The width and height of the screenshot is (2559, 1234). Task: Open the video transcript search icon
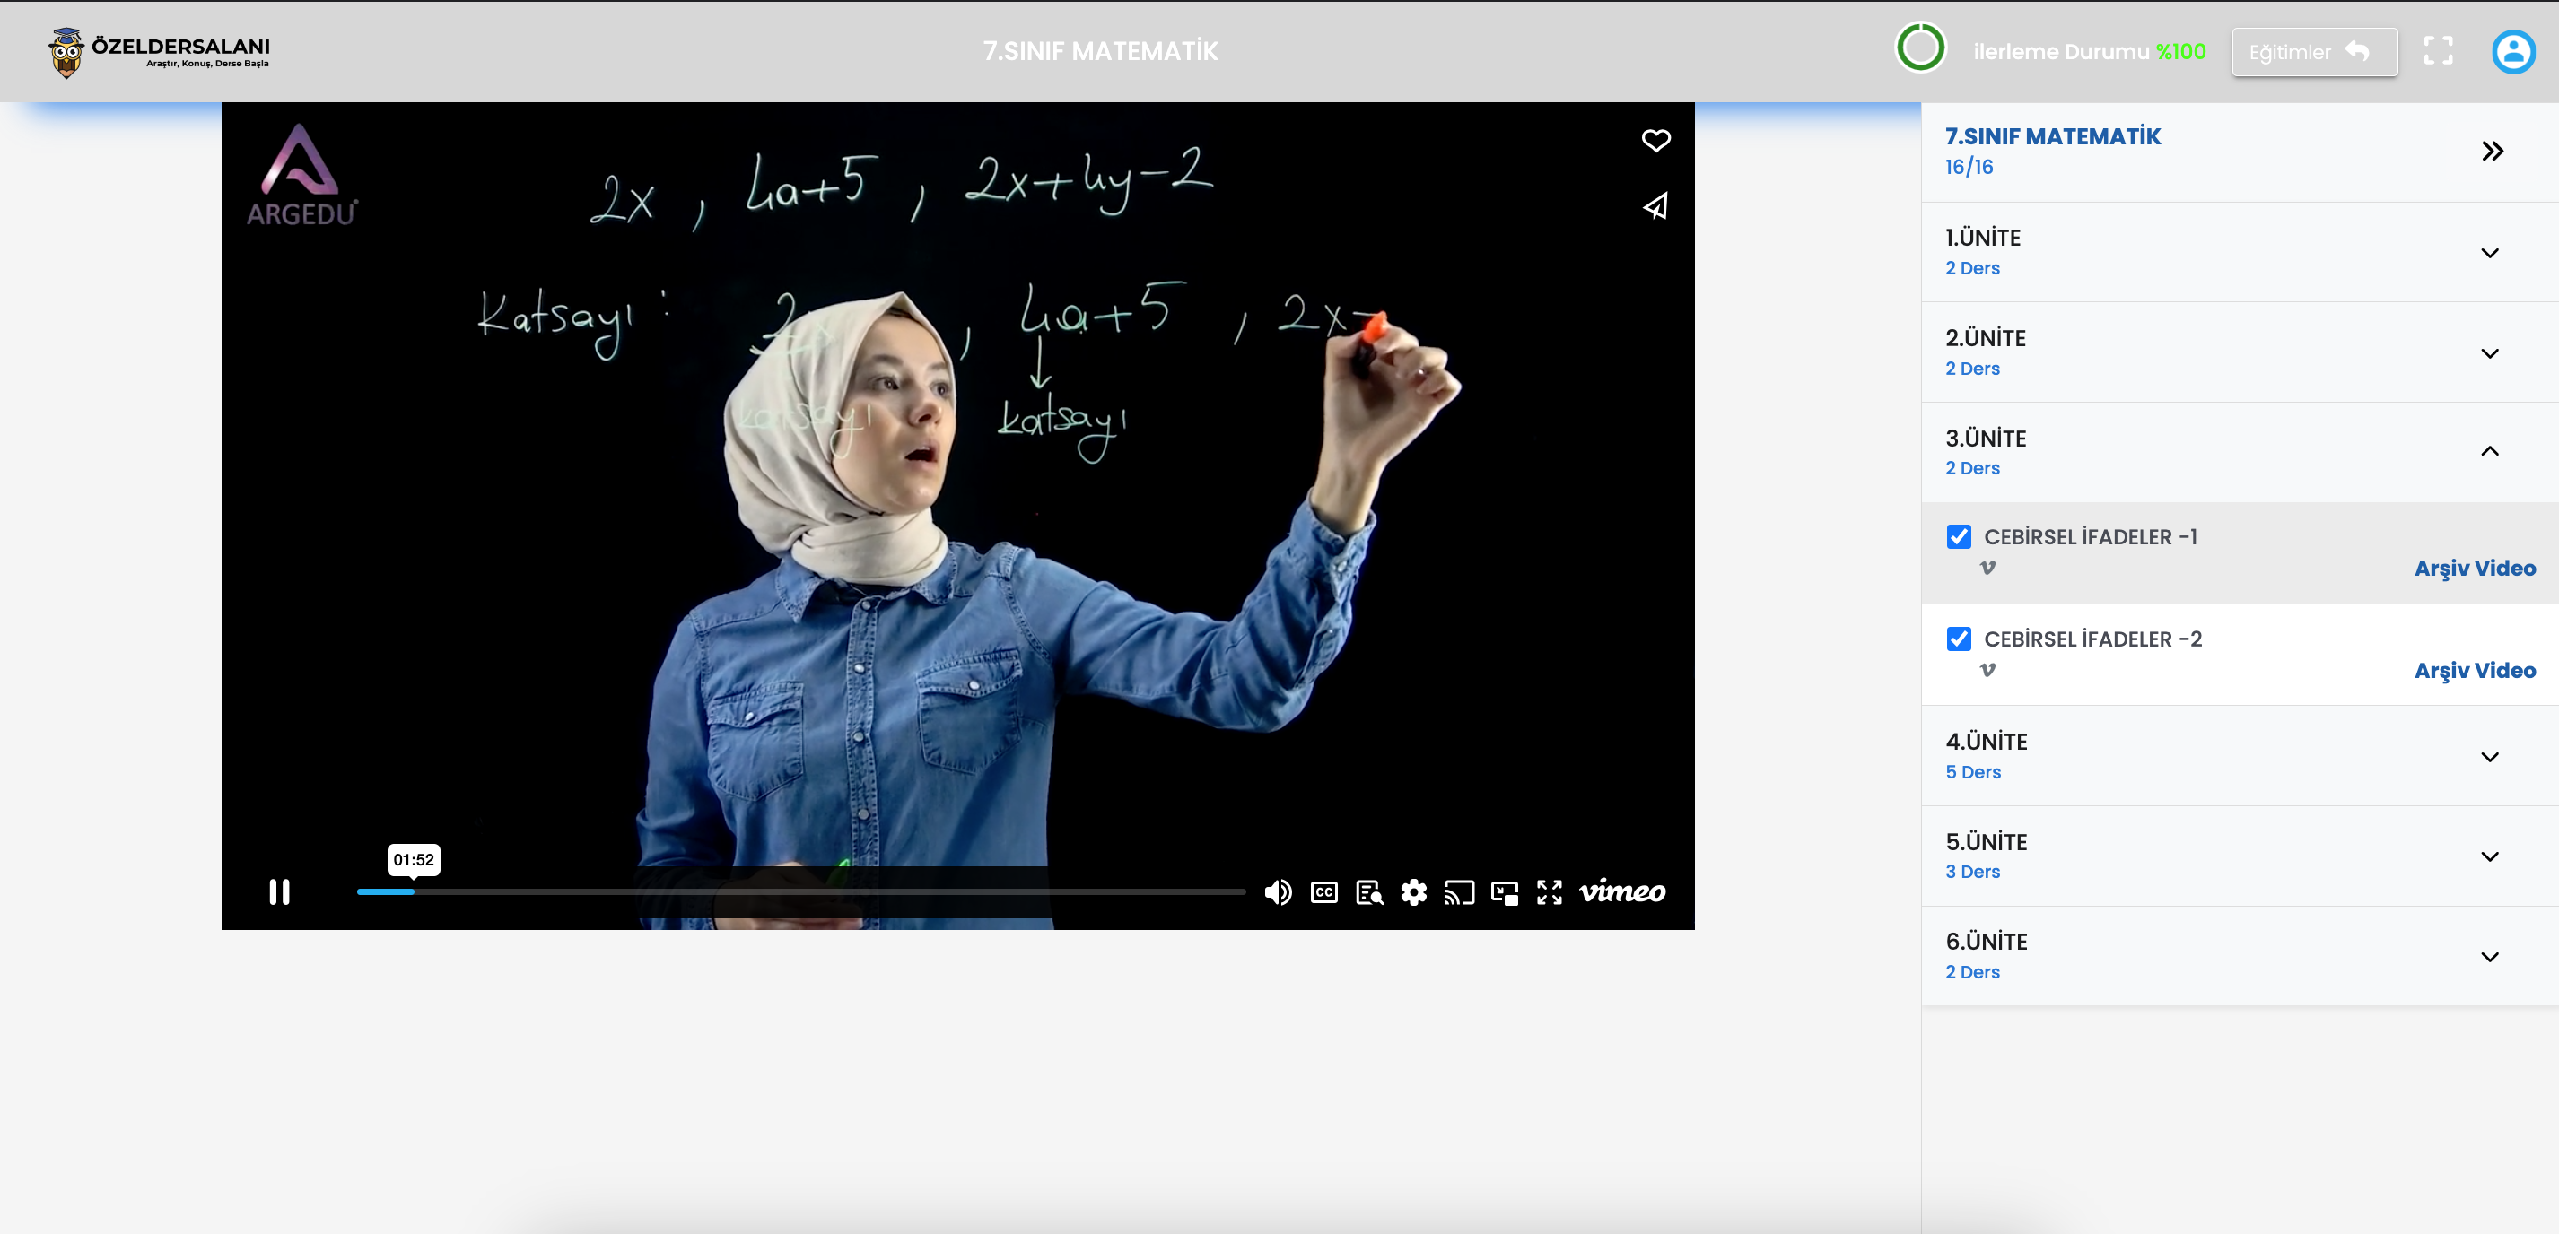click(1369, 892)
